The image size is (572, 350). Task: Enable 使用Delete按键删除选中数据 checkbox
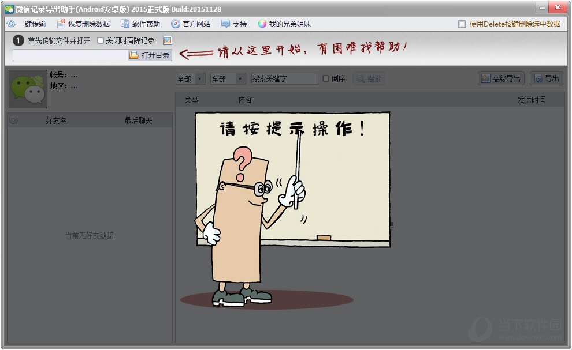coord(462,24)
